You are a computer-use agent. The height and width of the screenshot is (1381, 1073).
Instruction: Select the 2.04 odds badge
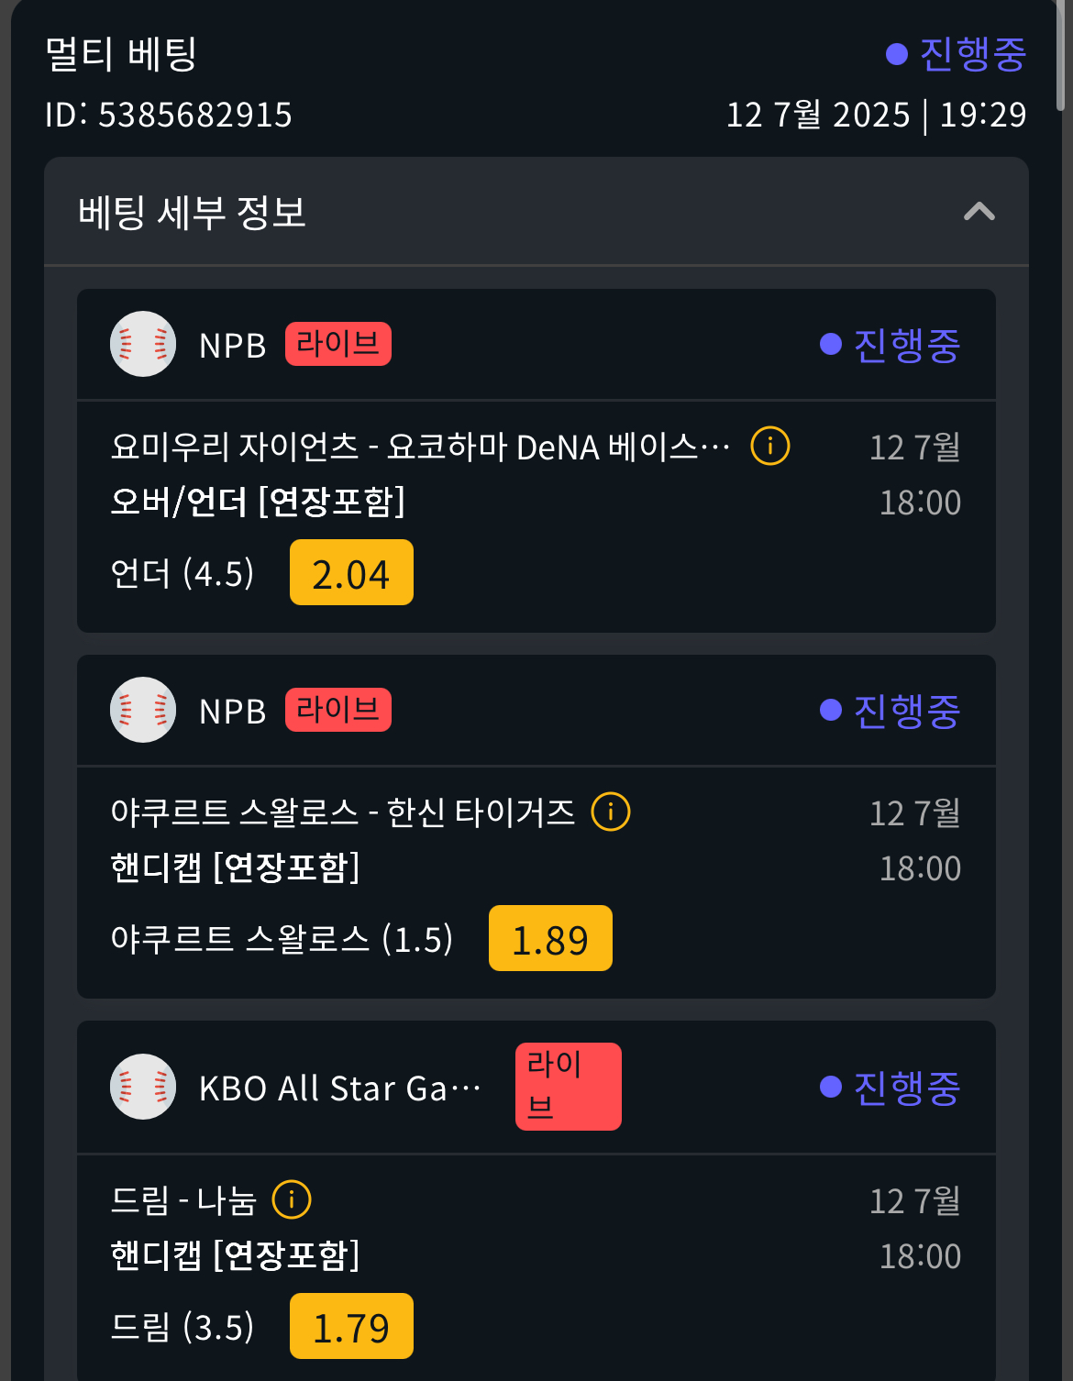click(351, 573)
